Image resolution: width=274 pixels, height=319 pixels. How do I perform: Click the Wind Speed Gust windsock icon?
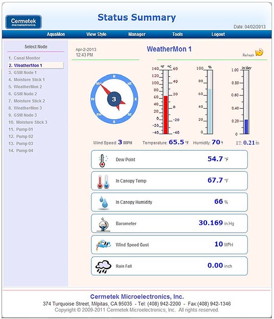click(103, 245)
